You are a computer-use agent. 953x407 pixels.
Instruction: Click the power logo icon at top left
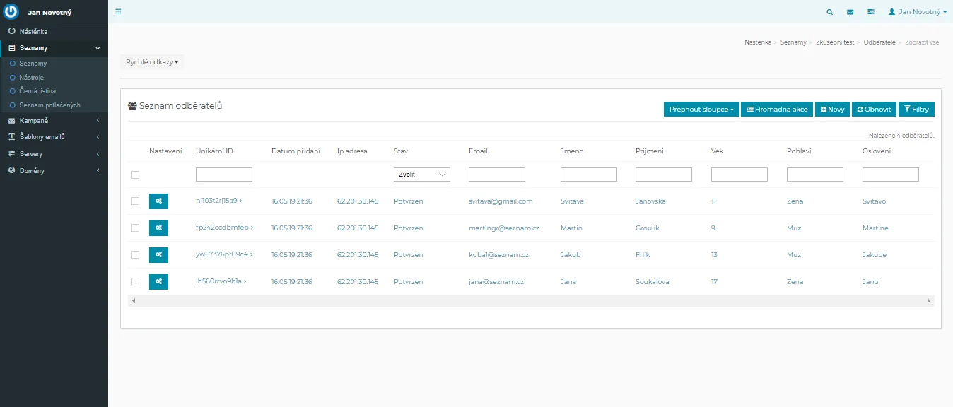coord(11,12)
